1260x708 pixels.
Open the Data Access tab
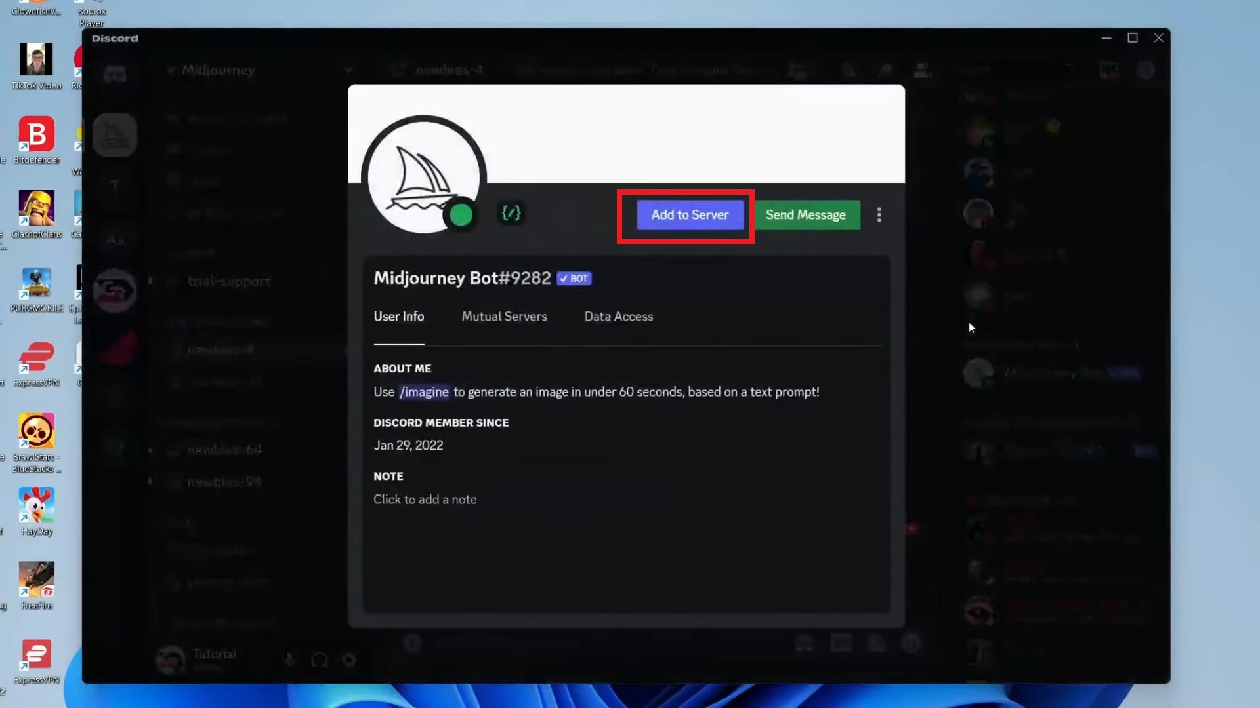(x=618, y=317)
